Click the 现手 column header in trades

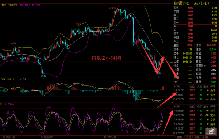199,107
